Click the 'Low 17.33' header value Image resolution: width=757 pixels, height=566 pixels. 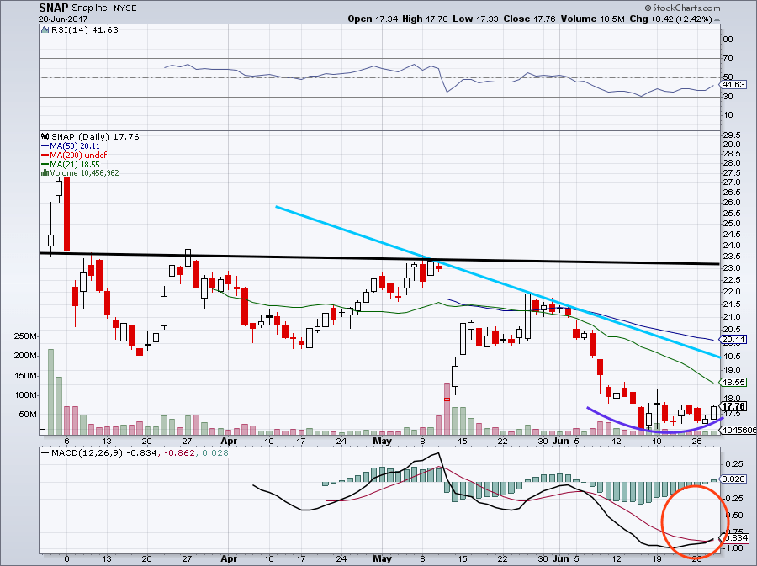[475, 19]
